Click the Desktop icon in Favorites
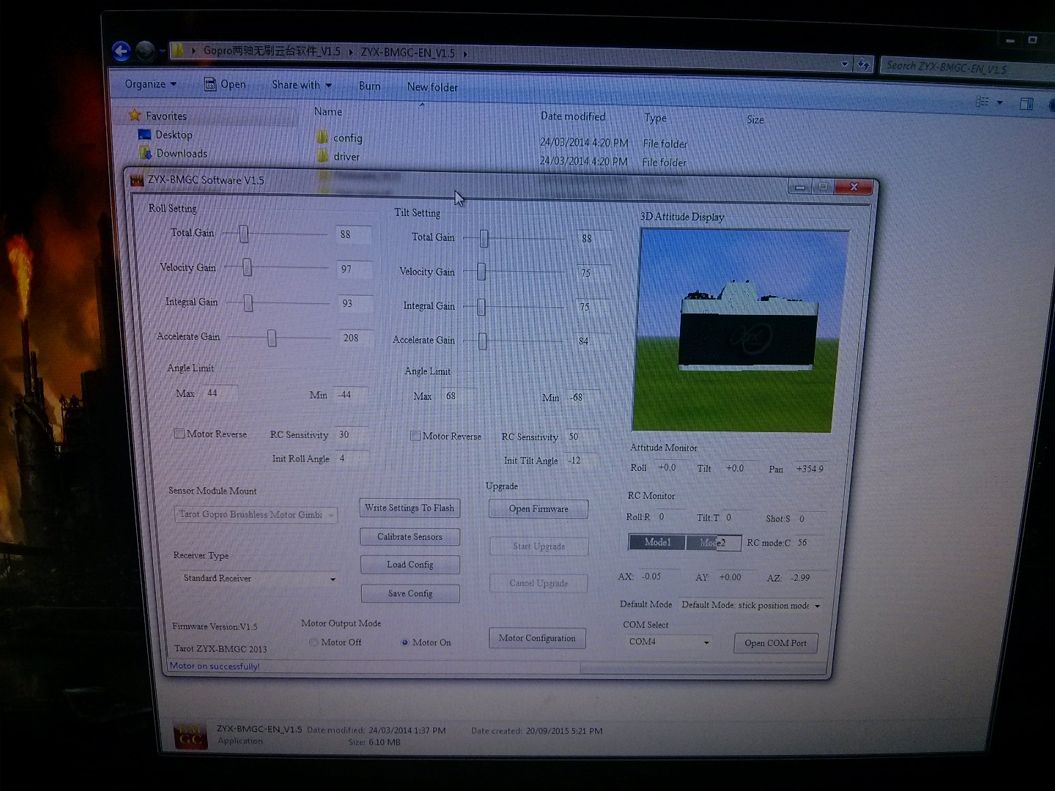 [144, 134]
